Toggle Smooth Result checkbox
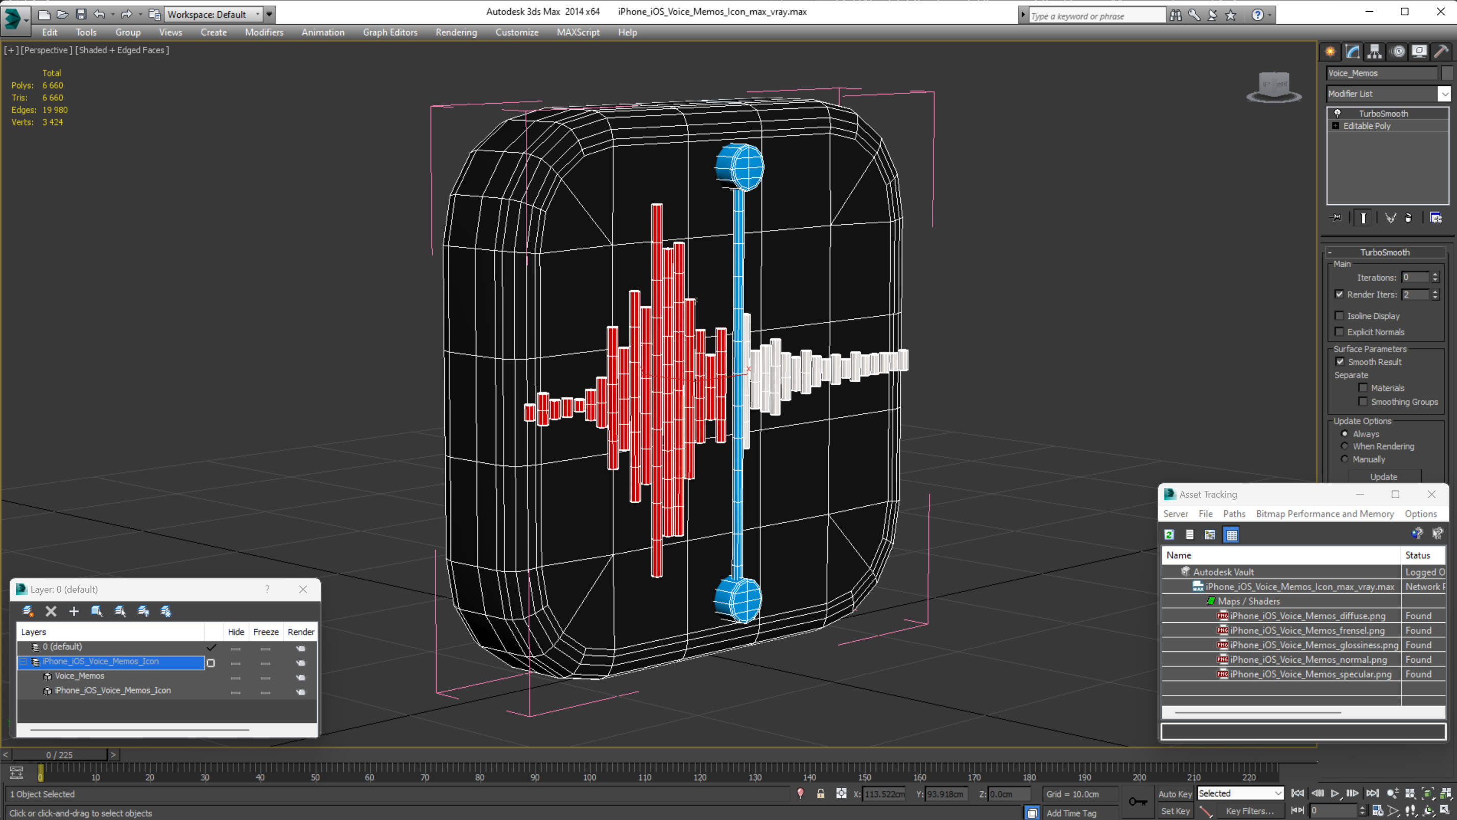This screenshot has height=820, width=1457. pos(1340,362)
